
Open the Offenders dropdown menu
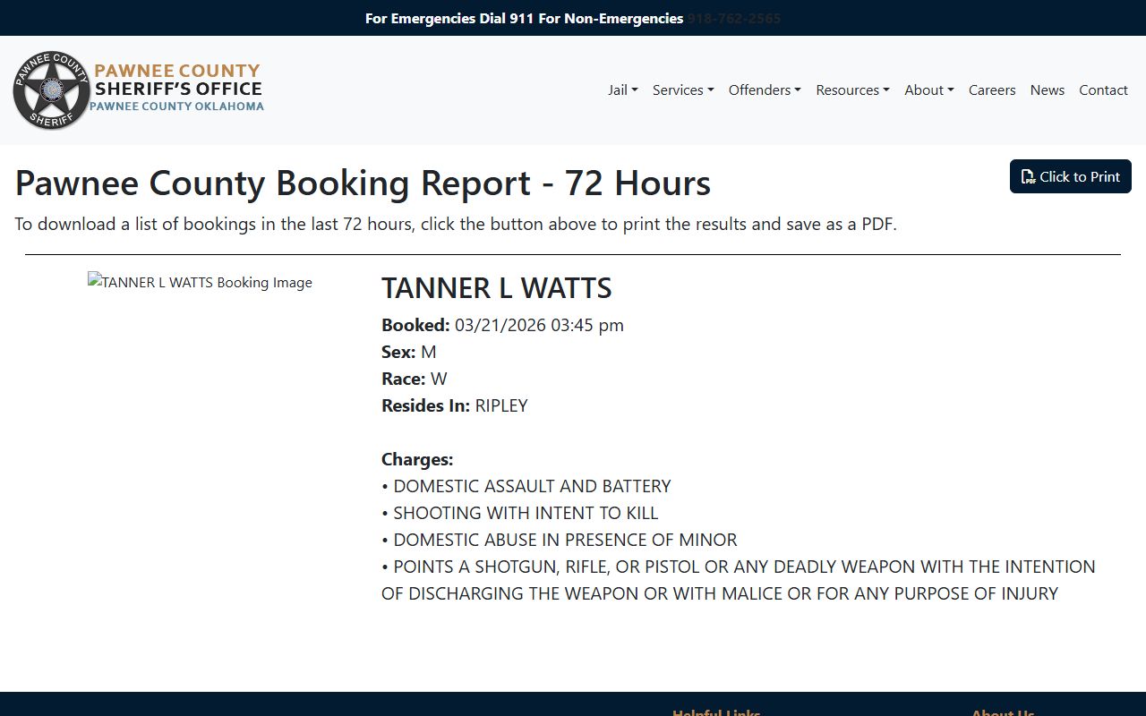coord(765,89)
